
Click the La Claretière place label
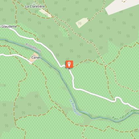click(35, 6)
